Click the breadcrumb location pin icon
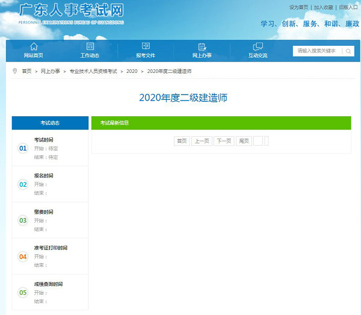The width and height of the screenshot is (361, 315). [15, 71]
